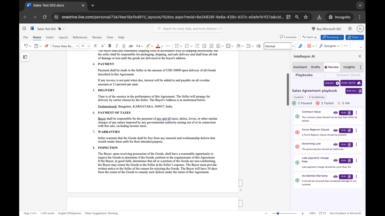The width and height of the screenshot is (385, 216).
Task: Apply the yellow text highlight color
Action: point(148,46)
